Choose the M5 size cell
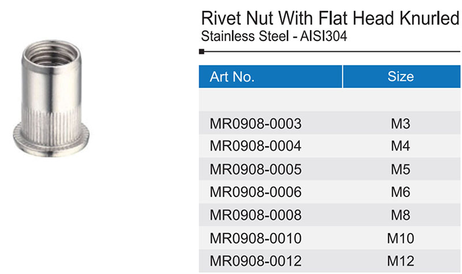The width and height of the screenshot is (462, 274). click(x=400, y=169)
